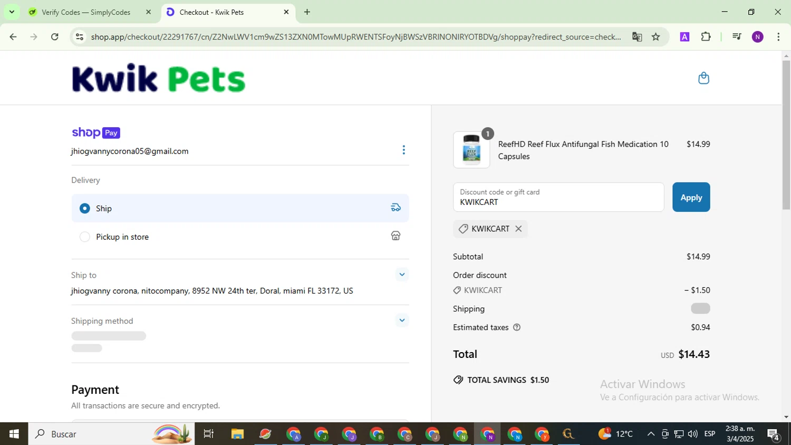Open Chrome's three-dot menu
The image size is (791, 445).
pos(778,37)
